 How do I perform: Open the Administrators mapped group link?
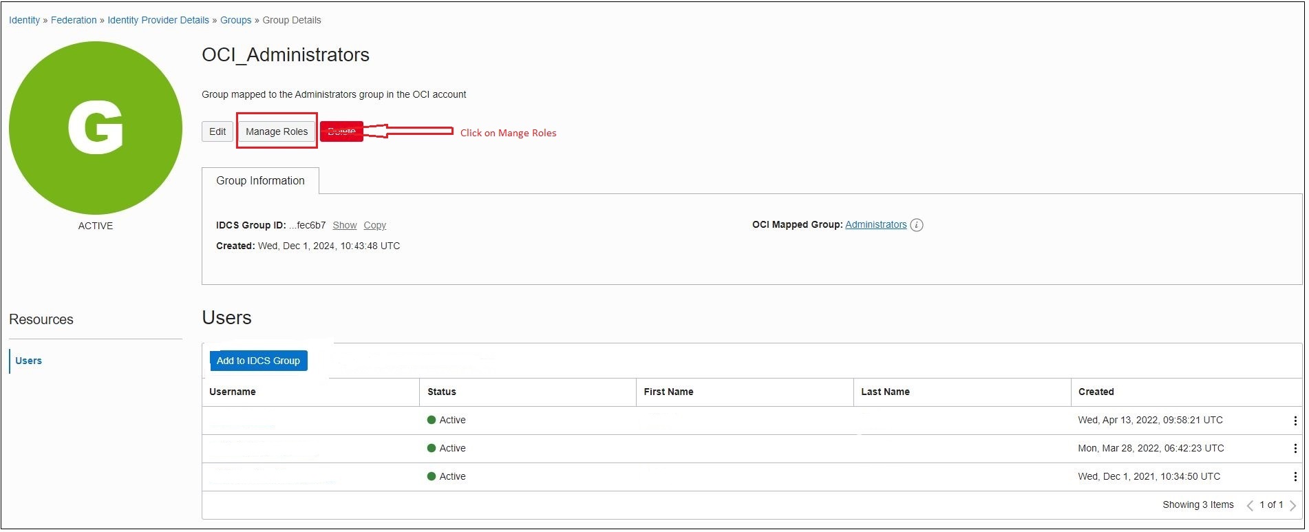pyautogui.click(x=875, y=225)
